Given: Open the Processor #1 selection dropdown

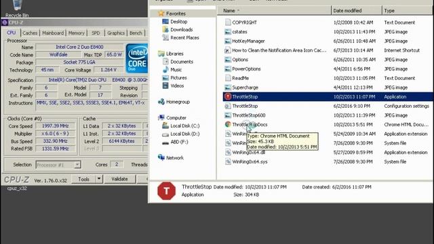Looking at the screenshot, I should [77, 165].
